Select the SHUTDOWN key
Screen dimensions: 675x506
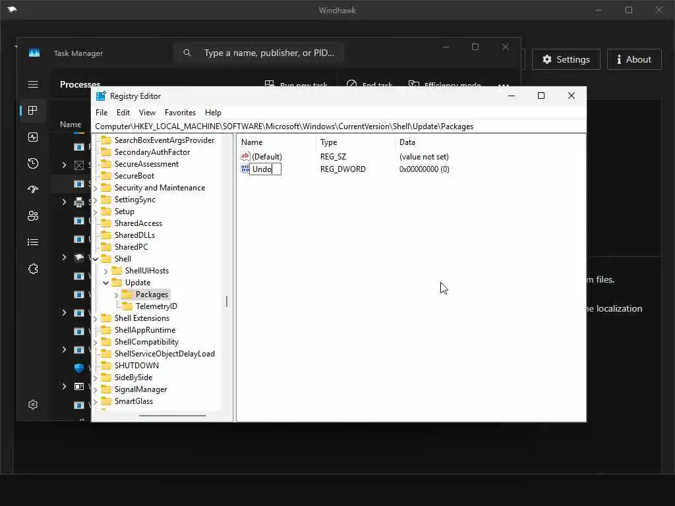pos(136,365)
